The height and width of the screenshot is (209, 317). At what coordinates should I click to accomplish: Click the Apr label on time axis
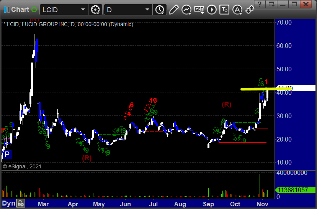tap(73, 204)
